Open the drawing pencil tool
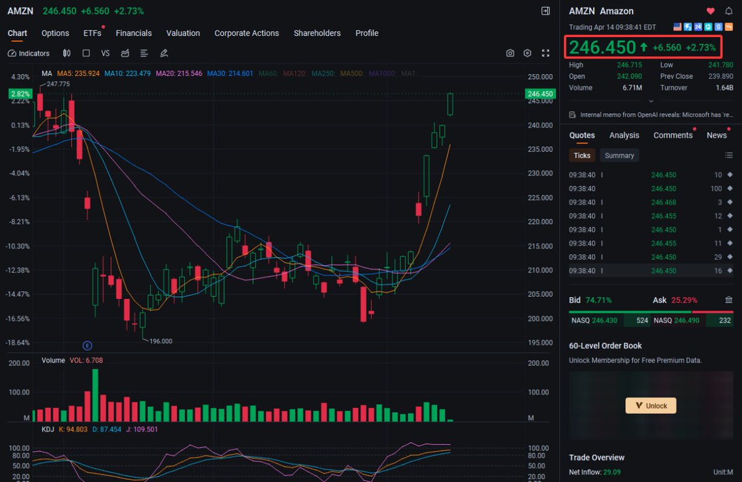 [x=164, y=54]
